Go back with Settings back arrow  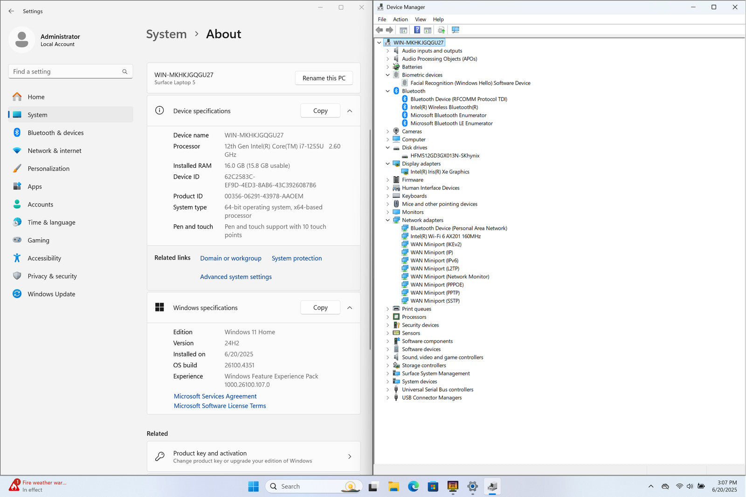11,11
